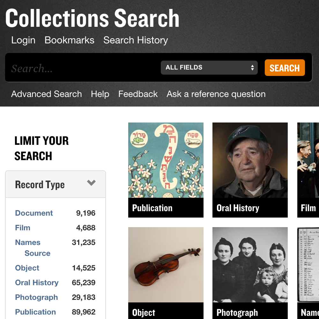
Task: Limit search to Oral History records
Action: (x=37, y=283)
